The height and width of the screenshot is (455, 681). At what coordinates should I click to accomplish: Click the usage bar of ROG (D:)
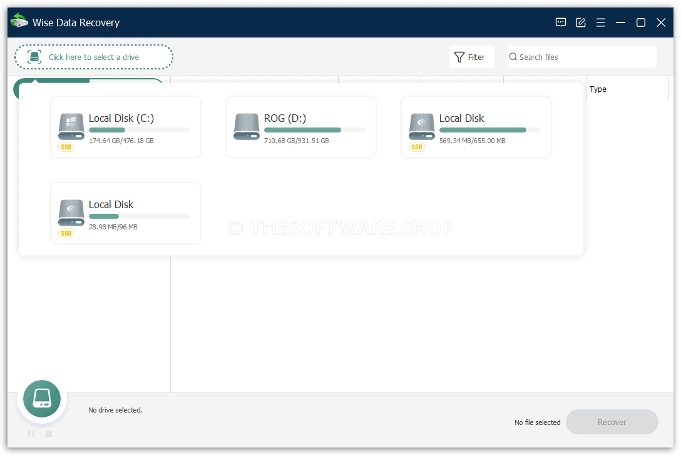(314, 130)
